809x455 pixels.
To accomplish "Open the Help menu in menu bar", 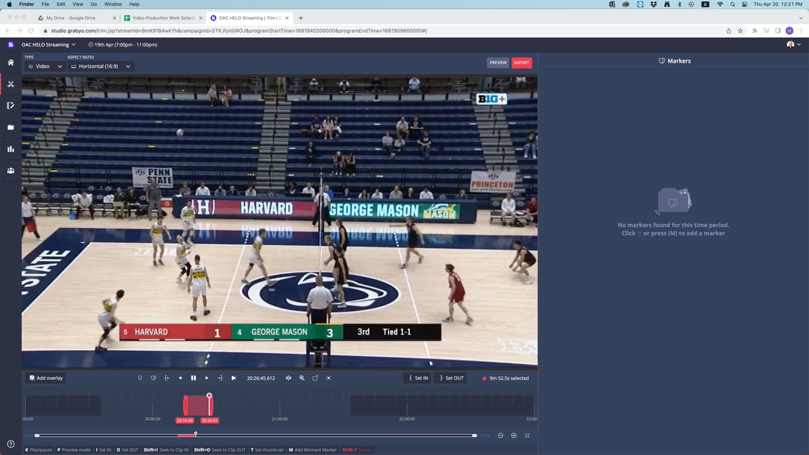I will [x=134, y=4].
